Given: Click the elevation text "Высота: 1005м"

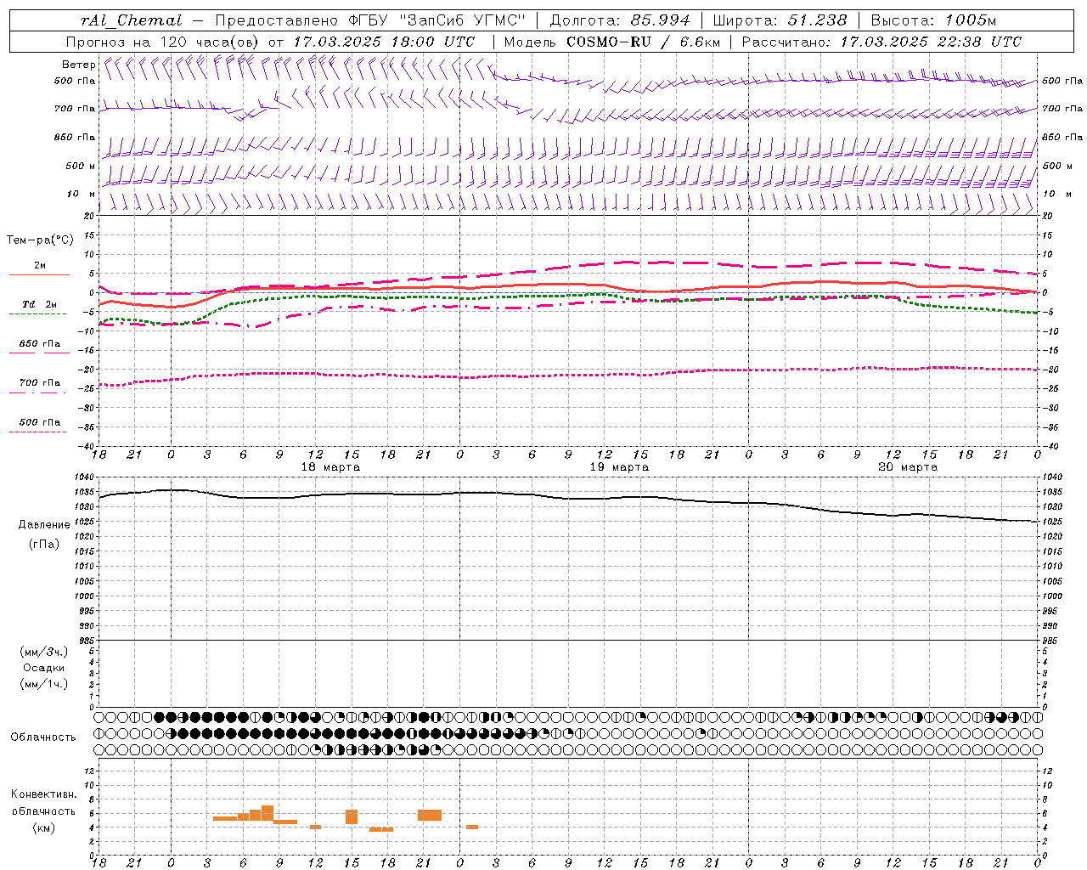Looking at the screenshot, I should (933, 20).
